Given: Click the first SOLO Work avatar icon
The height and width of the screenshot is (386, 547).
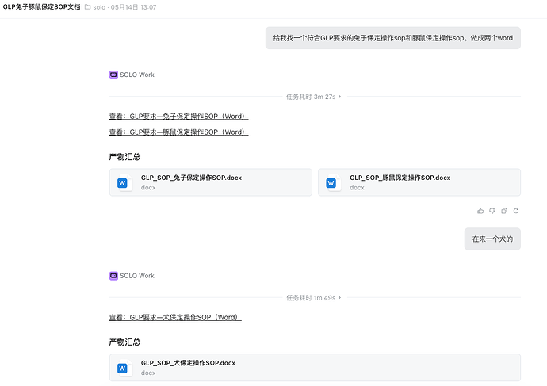Looking at the screenshot, I should (113, 75).
